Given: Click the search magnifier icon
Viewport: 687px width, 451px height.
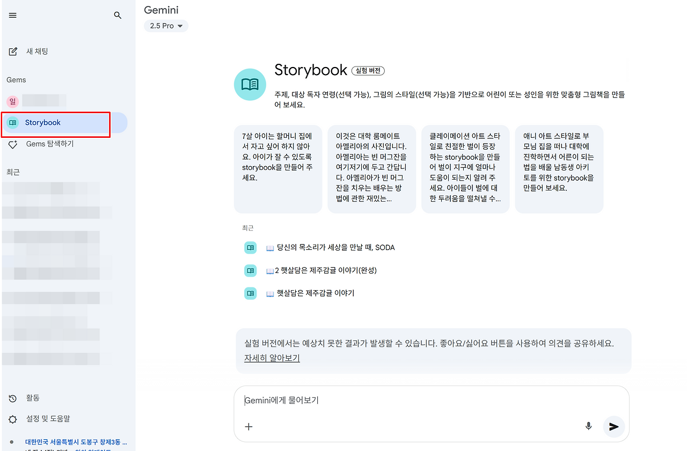Looking at the screenshot, I should point(118,16).
